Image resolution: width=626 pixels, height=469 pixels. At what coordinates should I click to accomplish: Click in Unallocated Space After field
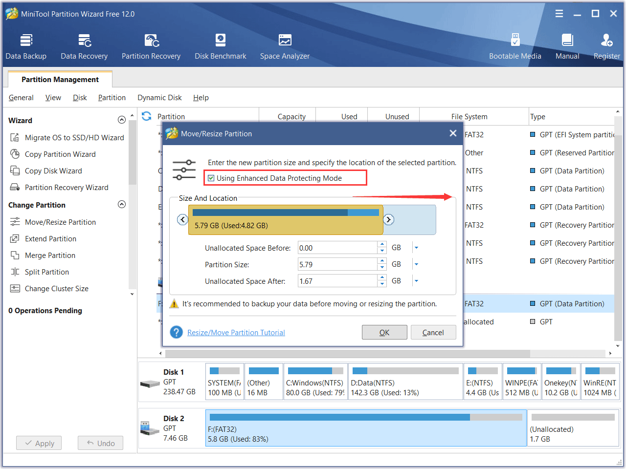click(337, 281)
